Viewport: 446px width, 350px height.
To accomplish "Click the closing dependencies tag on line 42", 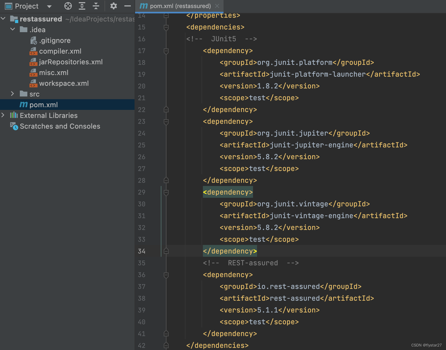I will click(x=217, y=345).
